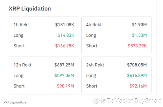Viewport: 163px width, 107px height.
Task: Click the XRP Liquidations caption text
Action: 15,102
